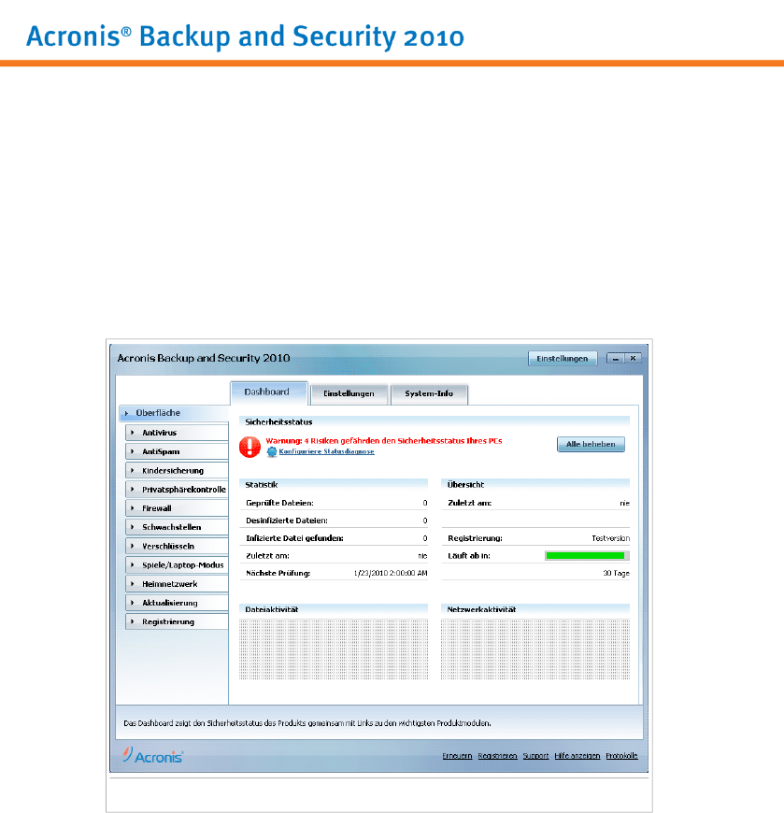Click the Testversion registration value

coord(611,538)
